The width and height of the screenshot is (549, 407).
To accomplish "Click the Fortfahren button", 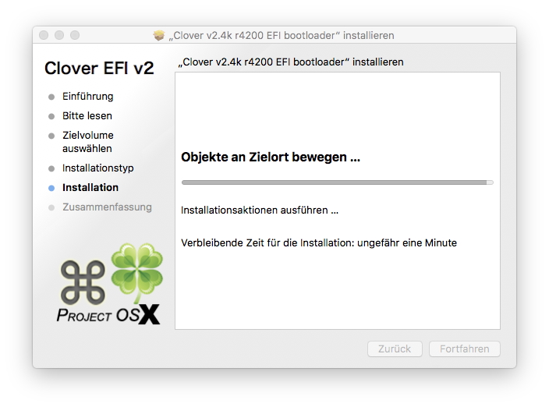I will (464, 349).
